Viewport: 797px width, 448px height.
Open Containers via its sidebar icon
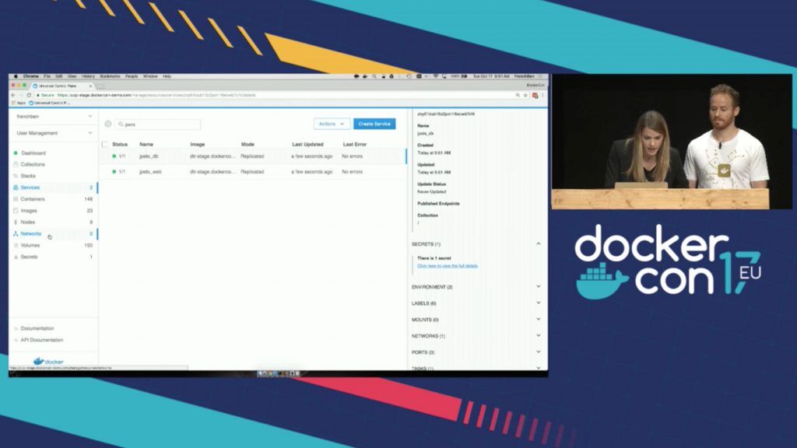coord(16,199)
